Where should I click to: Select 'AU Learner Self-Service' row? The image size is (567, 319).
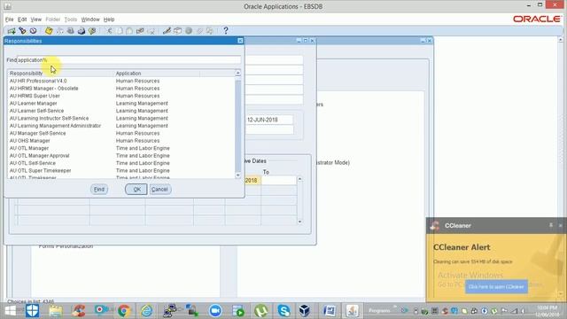click(121, 111)
